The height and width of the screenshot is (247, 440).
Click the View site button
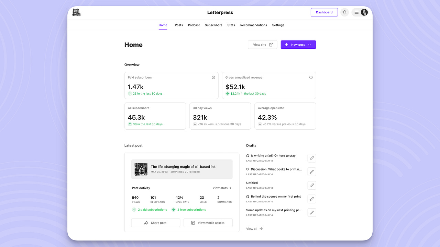coord(263,45)
